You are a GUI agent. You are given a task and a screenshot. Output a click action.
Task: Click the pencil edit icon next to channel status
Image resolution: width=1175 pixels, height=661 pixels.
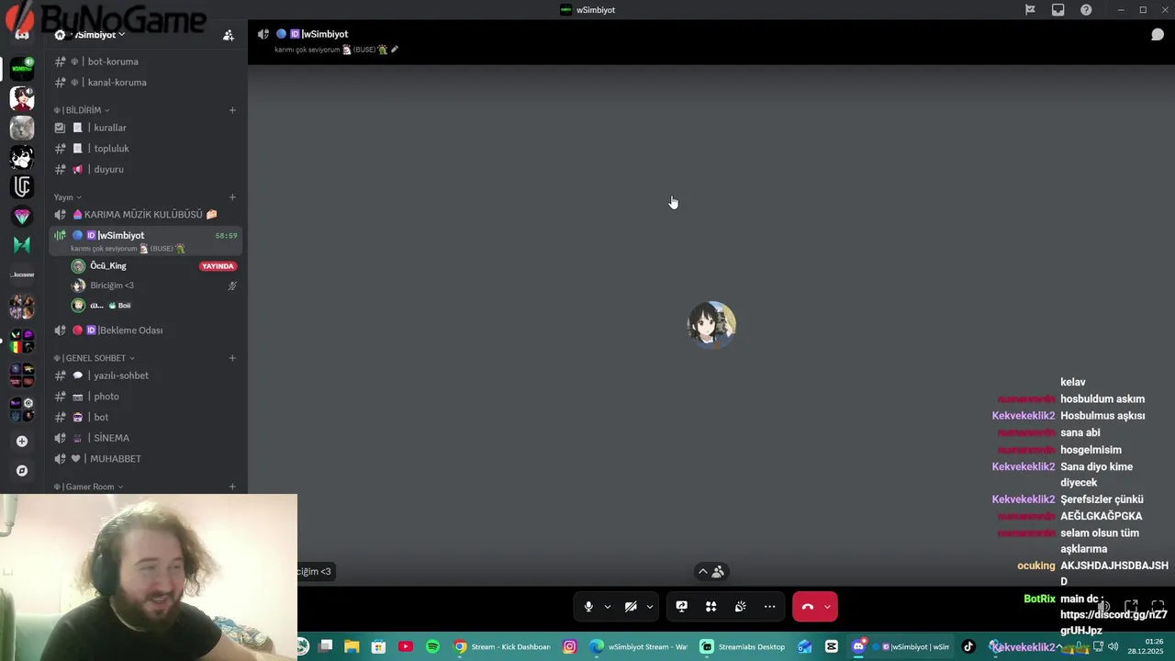pyautogui.click(x=395, y=50)
